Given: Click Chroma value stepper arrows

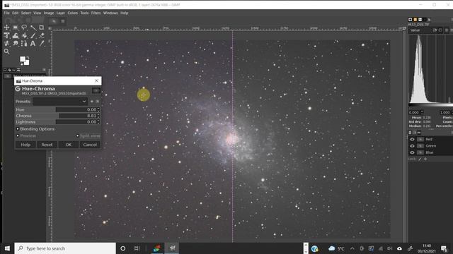Looking at the screenshot, I should click(x=98, y=116).
